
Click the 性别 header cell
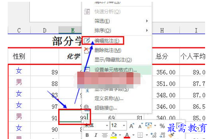(x=19, y=56)
